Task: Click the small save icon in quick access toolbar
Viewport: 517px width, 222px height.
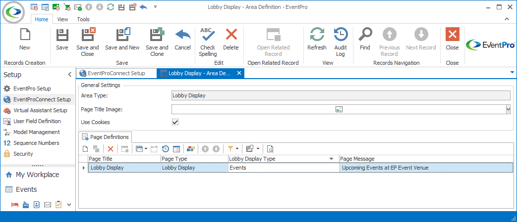Action: (x=121, y=6)
